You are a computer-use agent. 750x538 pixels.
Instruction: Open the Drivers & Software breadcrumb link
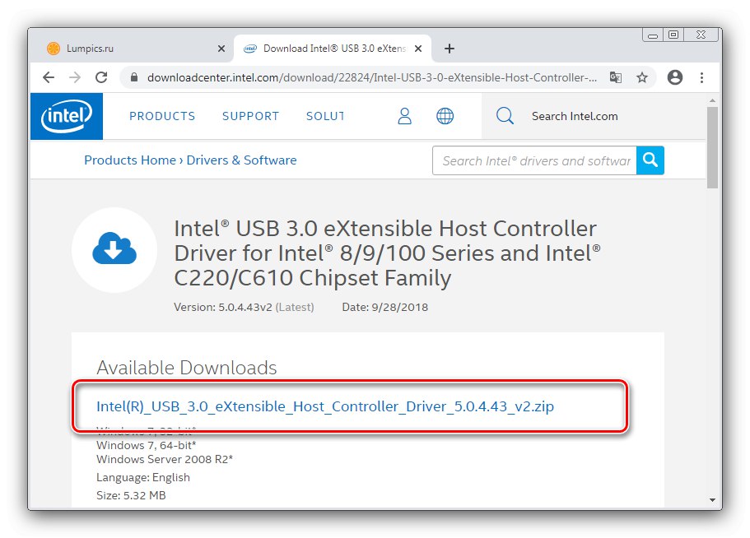(x=241, y=160)
